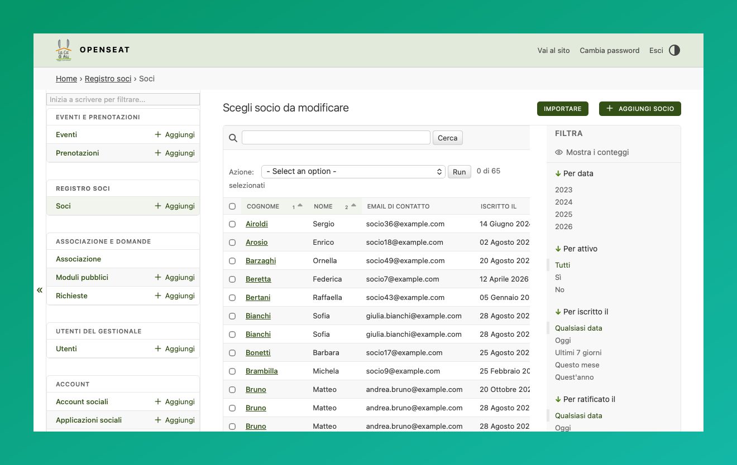Open Utenti in the sidebar
The image size is (737, 465).
click(66, 348)
